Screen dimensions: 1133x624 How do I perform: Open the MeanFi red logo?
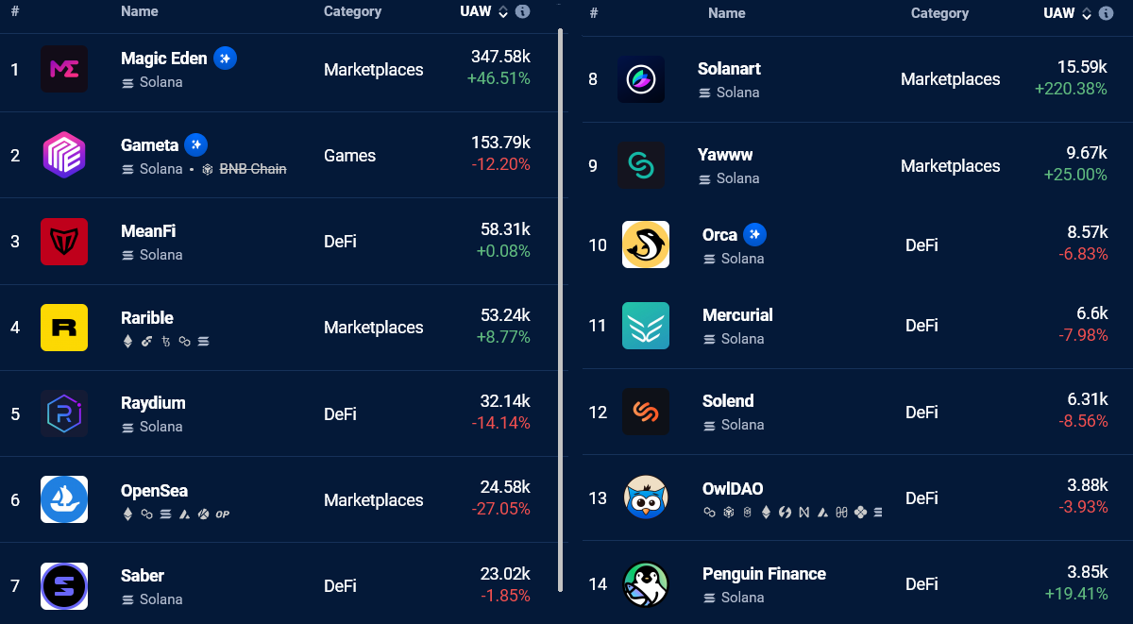tap(64, 242)
